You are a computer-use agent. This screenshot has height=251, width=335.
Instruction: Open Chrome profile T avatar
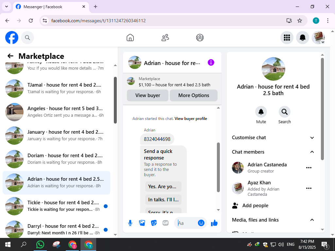[x=316, y=21]
